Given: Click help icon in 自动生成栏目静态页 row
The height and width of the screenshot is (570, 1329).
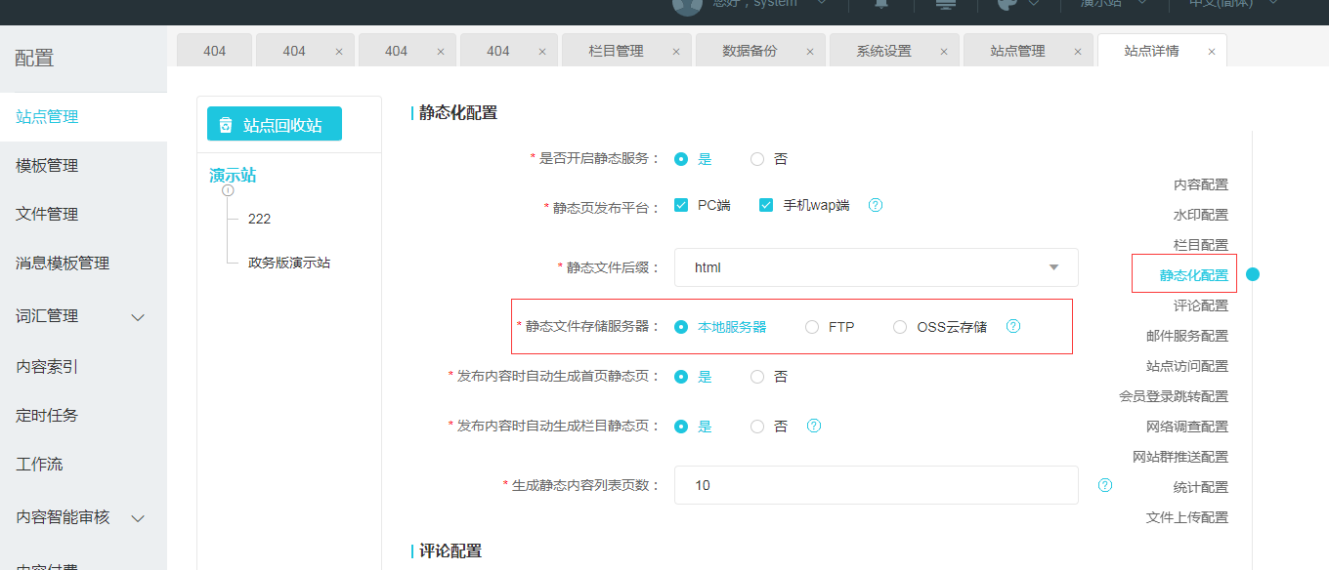Looking at the screenshot, I should (813, 426).
